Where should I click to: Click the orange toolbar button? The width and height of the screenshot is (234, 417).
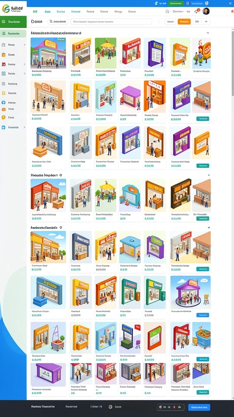click(184, 22)
